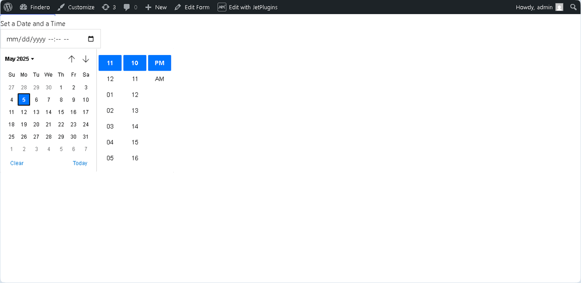The height and width of the screenshot is (283, 581).
Task: Open the May 2025 month dropdown
Action: point(18,58)
